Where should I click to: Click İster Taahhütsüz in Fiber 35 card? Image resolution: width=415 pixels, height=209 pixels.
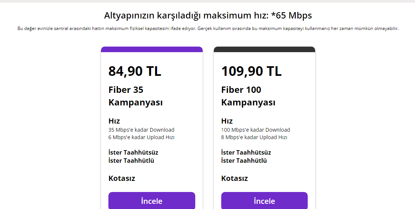coord(133,152)
